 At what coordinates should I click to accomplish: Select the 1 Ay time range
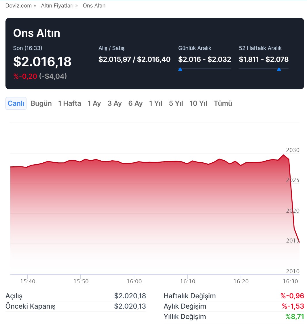click(x=94, y=103)
